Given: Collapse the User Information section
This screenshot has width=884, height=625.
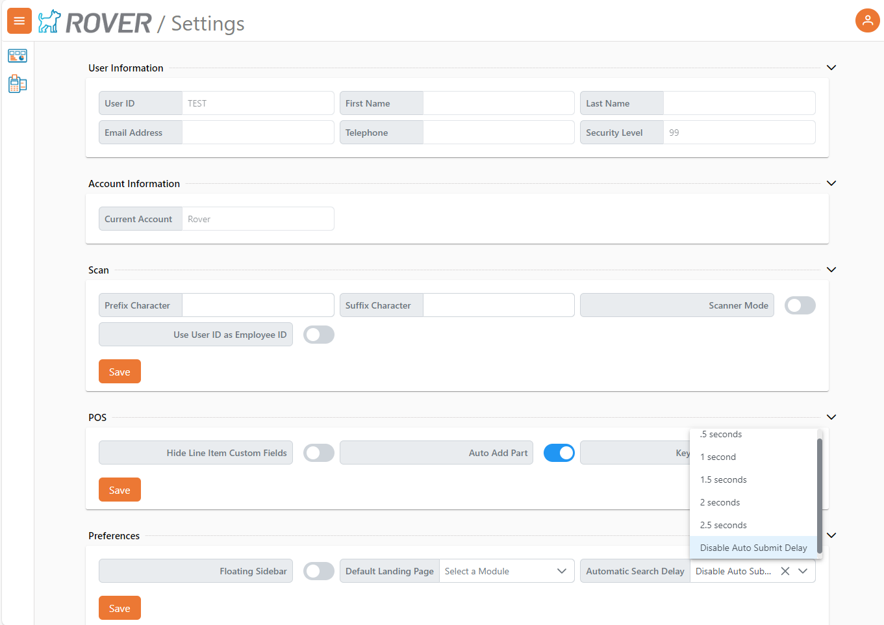Looking at the screenshot, I should click(831, 67).
